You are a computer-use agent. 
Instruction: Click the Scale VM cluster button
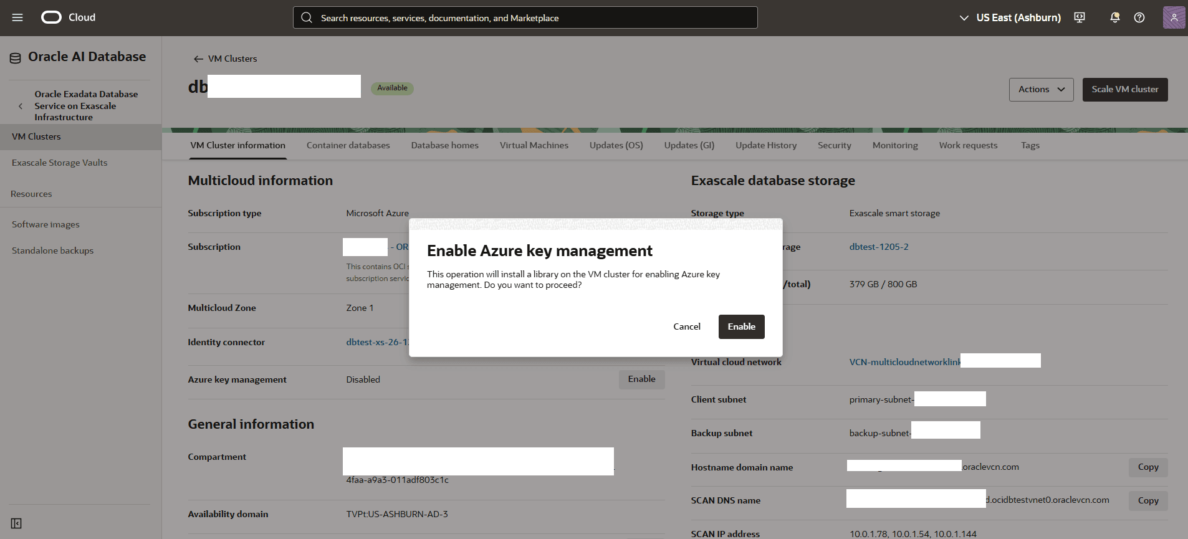(1124, 90)
